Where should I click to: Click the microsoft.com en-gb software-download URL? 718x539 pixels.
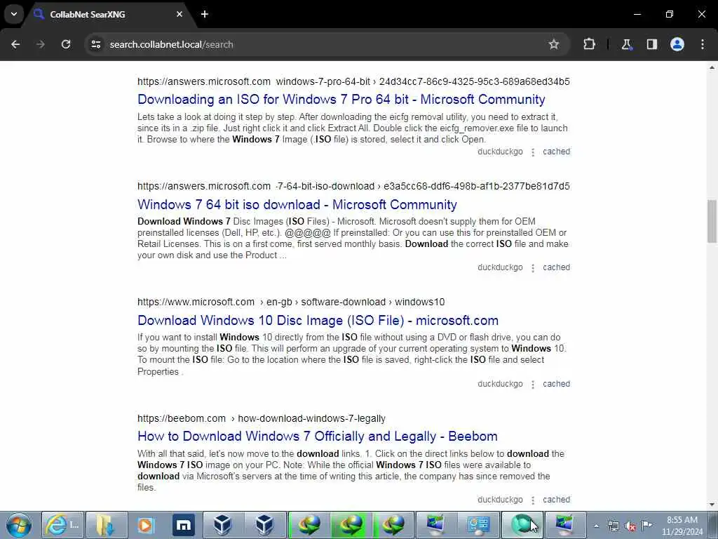pyautogui.click(x=291, y=302)
